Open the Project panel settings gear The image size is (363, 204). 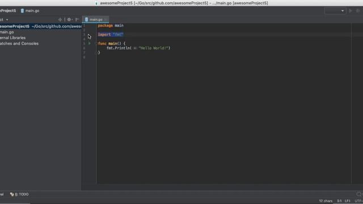(69, 20)
